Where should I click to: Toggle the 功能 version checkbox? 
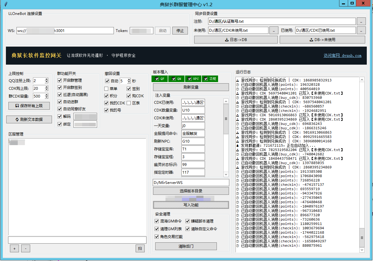[206, 79]
